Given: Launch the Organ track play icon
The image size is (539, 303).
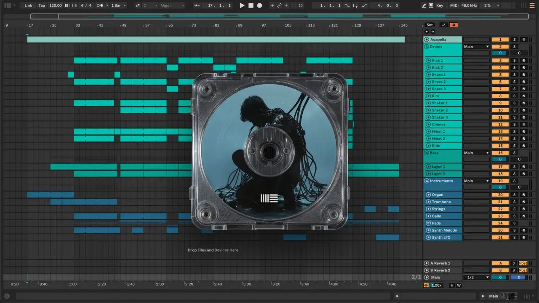Looking at the screenshot, I should click(x=428, y=195).
